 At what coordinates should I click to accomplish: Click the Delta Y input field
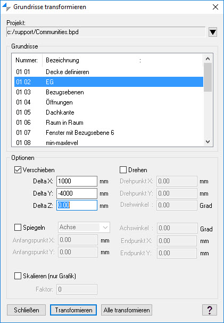pos(77,193)
